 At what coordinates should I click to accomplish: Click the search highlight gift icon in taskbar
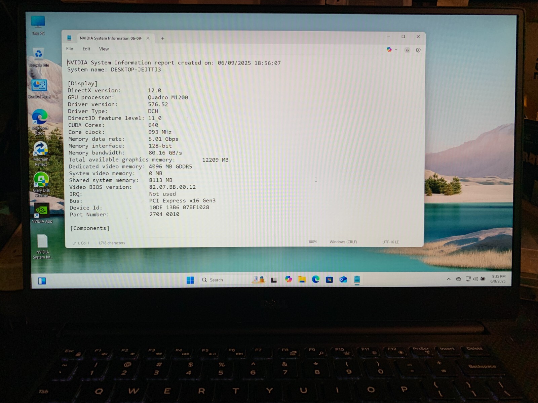tap(259, 279)
